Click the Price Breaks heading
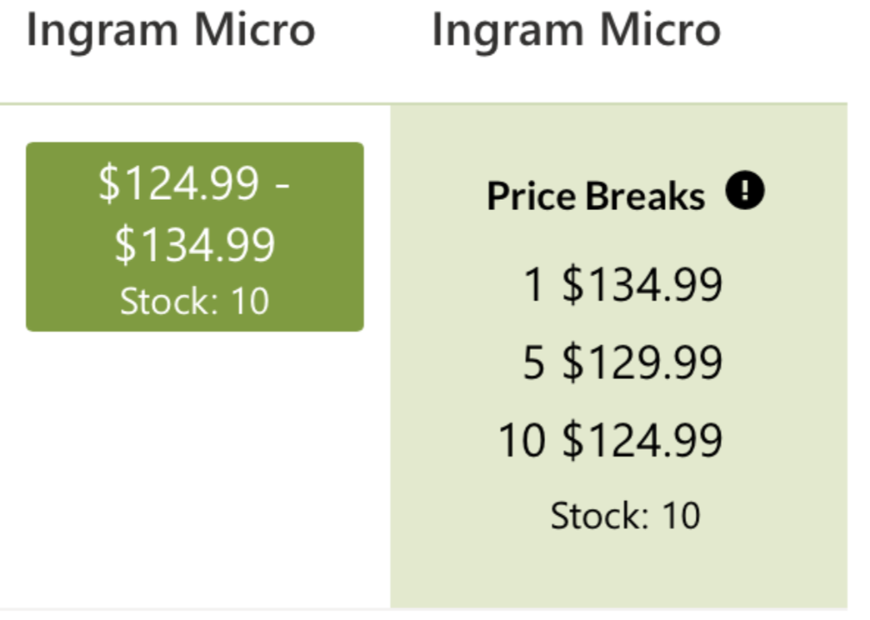The image size is (870, 620). pos(596,195)
